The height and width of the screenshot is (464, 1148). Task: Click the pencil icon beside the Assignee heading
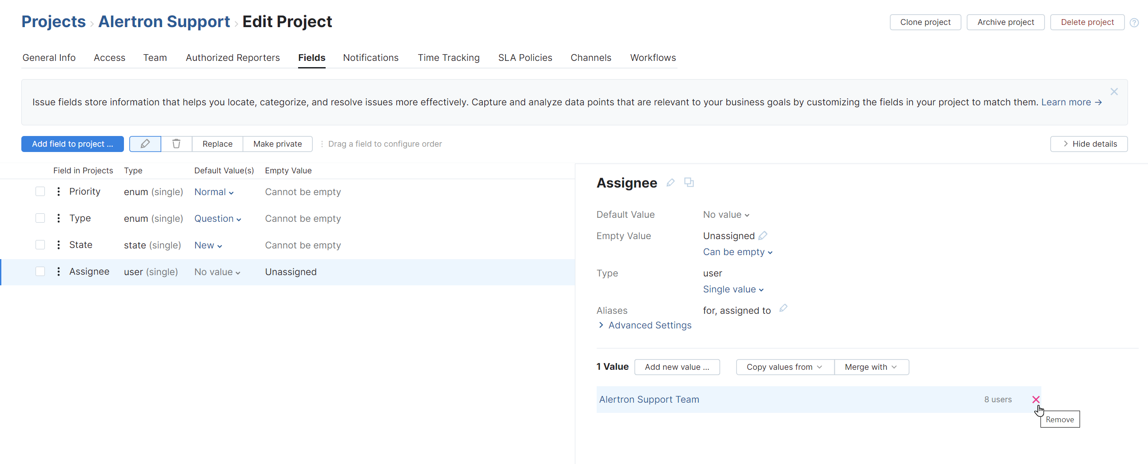tap(671, 183)
